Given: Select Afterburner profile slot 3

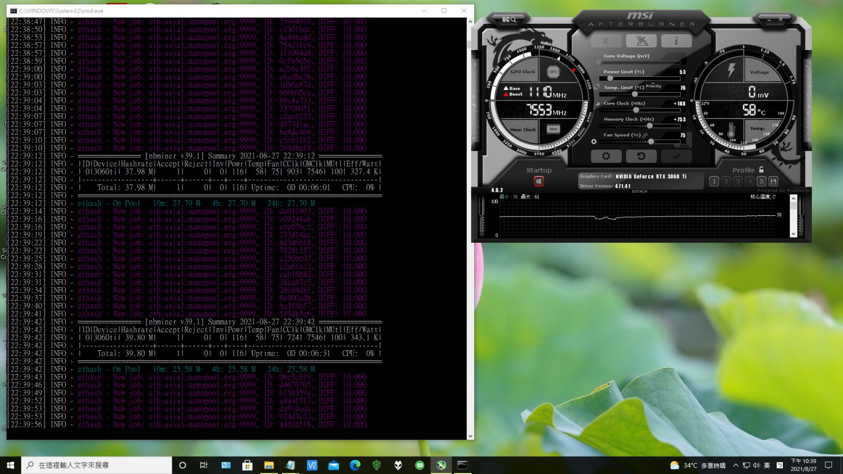Looking at the screenshot, I should pyautogui.click(x=738, y=181).
